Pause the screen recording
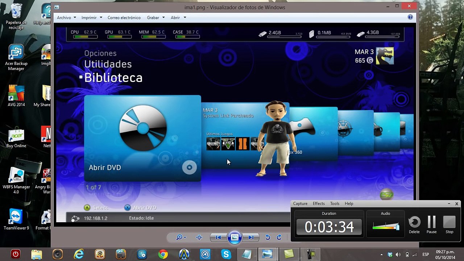 pyautogui.click(x=431, y=225)
